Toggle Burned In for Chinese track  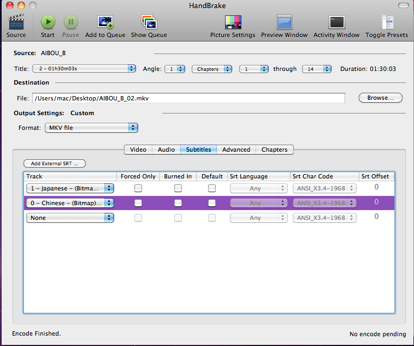click(x=178, y=202)
